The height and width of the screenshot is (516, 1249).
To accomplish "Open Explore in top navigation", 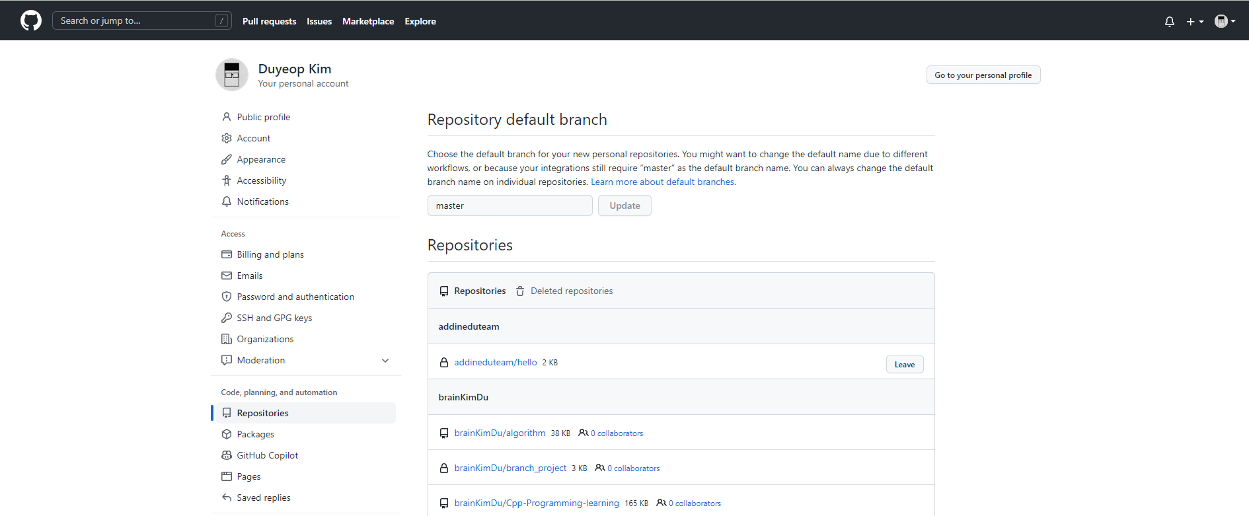I will click(x=420, y=21).
